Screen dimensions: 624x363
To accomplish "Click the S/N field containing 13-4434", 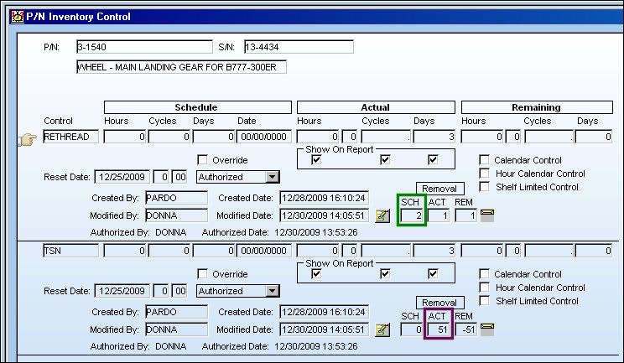I will point(299,47).
